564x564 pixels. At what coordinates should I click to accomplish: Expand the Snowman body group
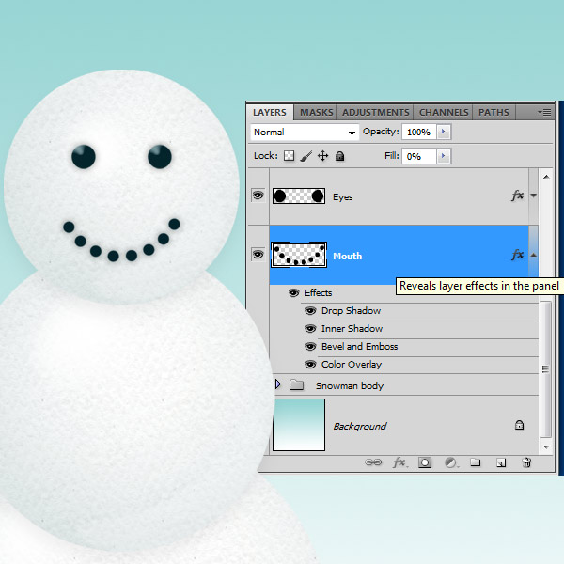click(x=277, y=384)
